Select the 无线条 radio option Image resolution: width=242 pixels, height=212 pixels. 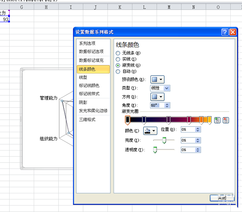click(118, 53)
